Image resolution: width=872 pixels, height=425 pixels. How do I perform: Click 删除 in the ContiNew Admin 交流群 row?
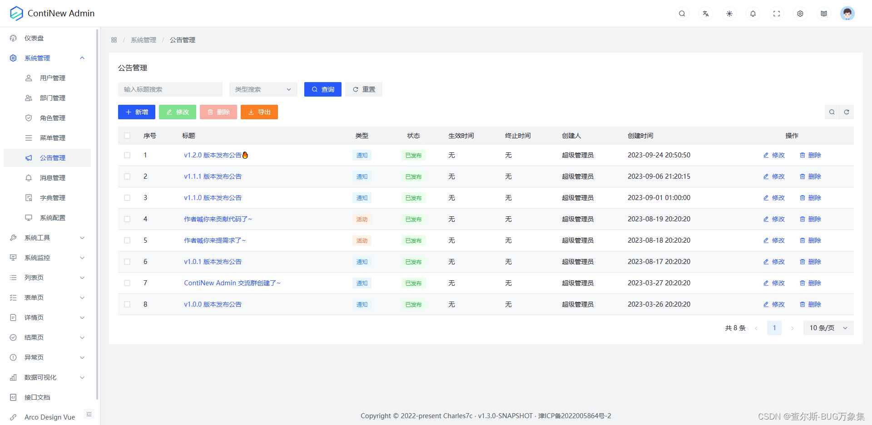tap(810, 283)
